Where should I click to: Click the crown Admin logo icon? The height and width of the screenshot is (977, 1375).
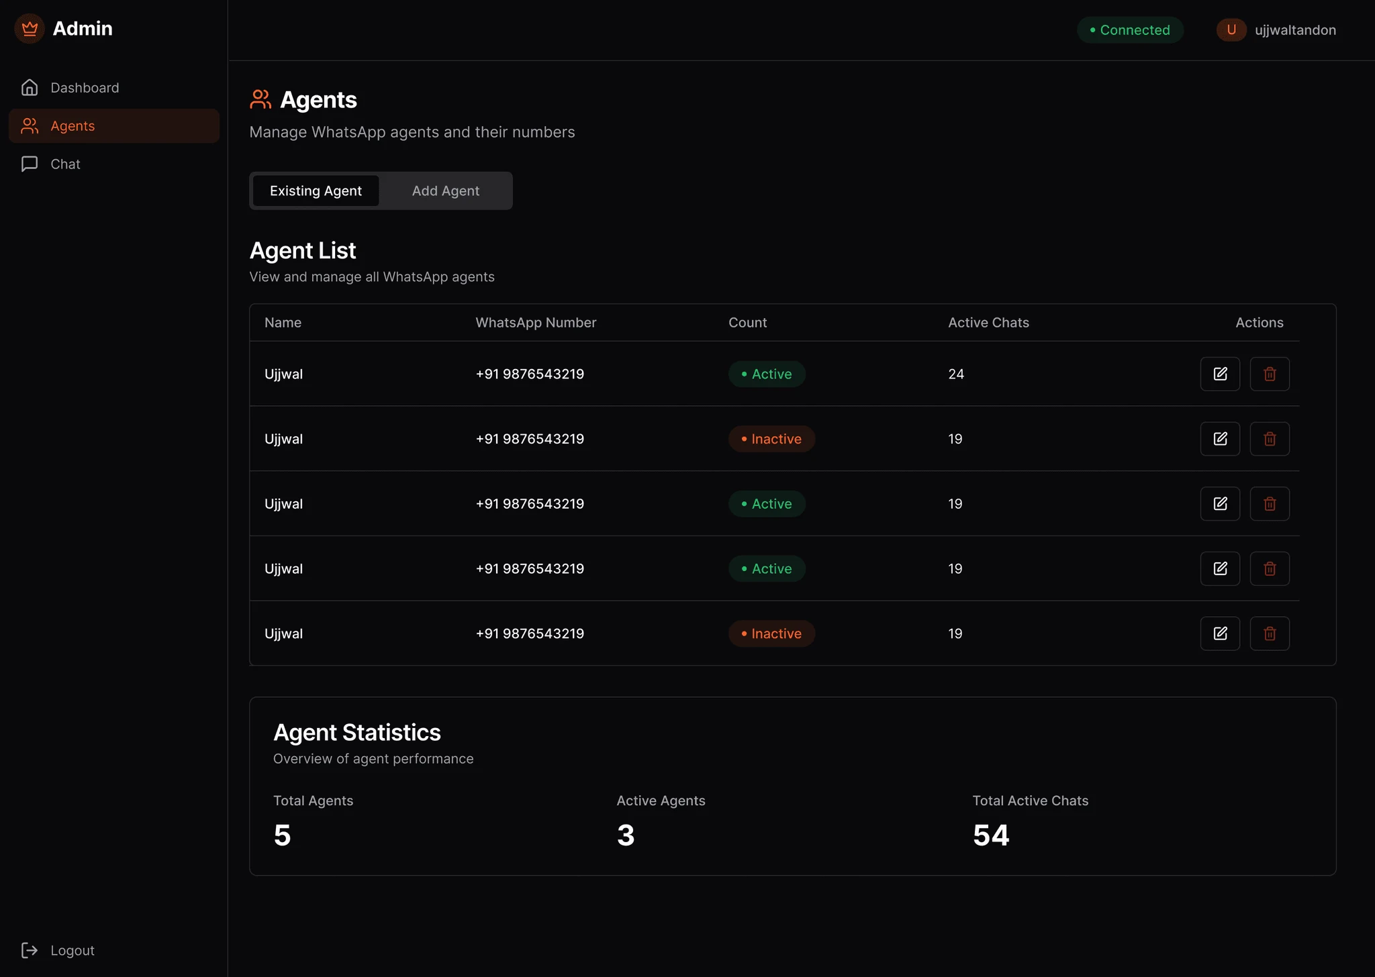coord(30,29)
